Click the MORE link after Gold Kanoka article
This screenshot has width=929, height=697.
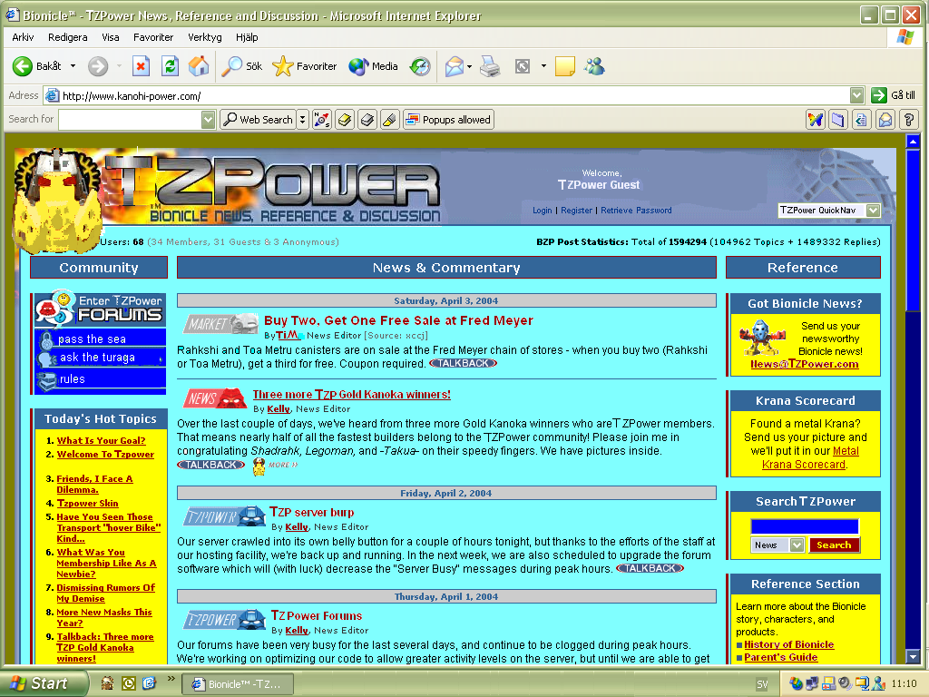(283, 466)
